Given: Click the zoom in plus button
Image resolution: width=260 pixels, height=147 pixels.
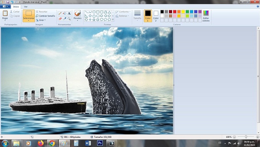Looking at the screenshot, I should pos(257,137).
